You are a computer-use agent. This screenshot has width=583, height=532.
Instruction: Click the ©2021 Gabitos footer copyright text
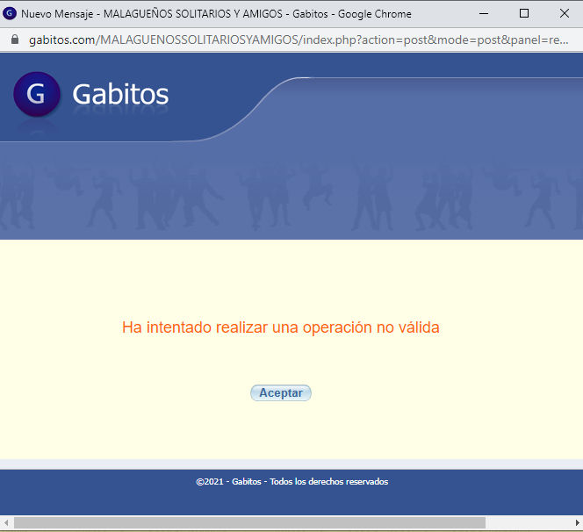click(228, 482)
